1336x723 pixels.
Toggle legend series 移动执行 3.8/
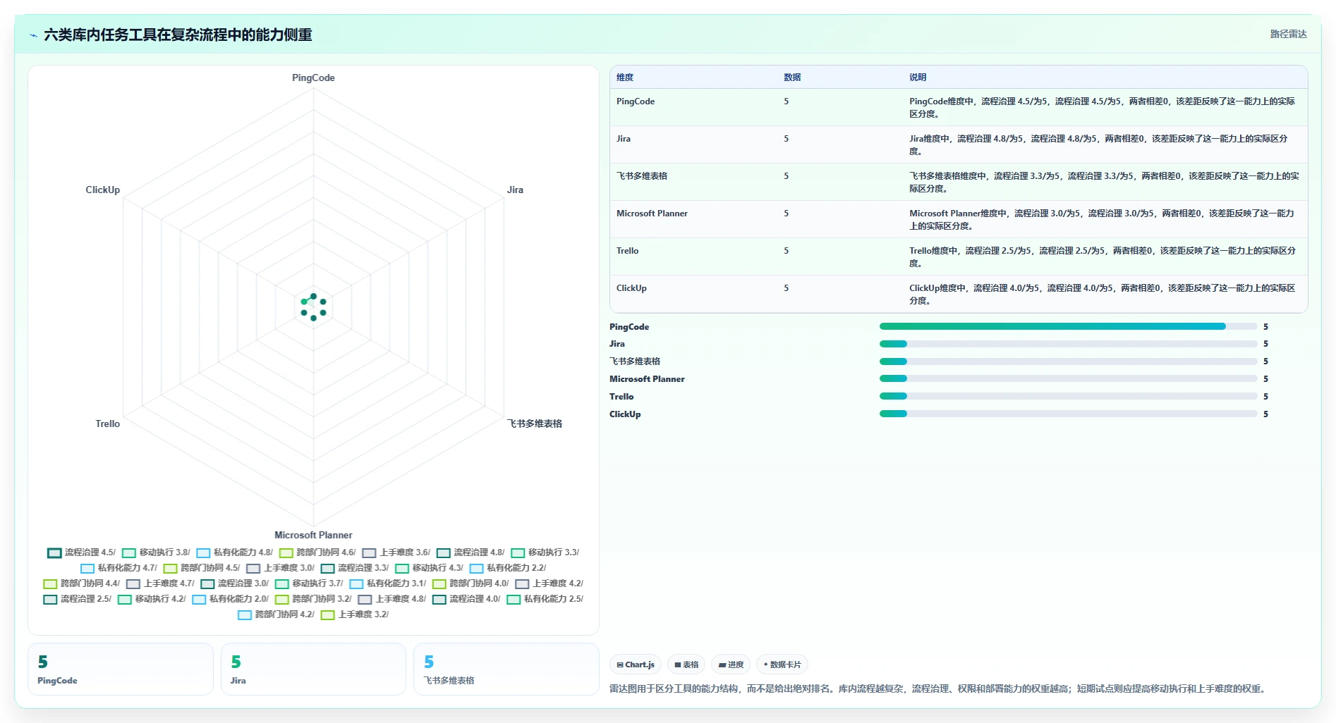coord(156,552)
